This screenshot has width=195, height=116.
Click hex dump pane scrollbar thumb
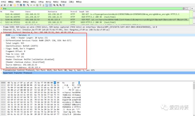tap(194, 86)
